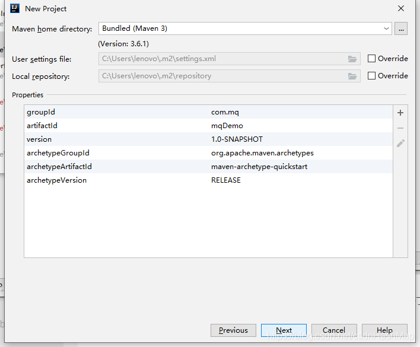Select the groupId property row
The image size is (420, 347).
208,112
